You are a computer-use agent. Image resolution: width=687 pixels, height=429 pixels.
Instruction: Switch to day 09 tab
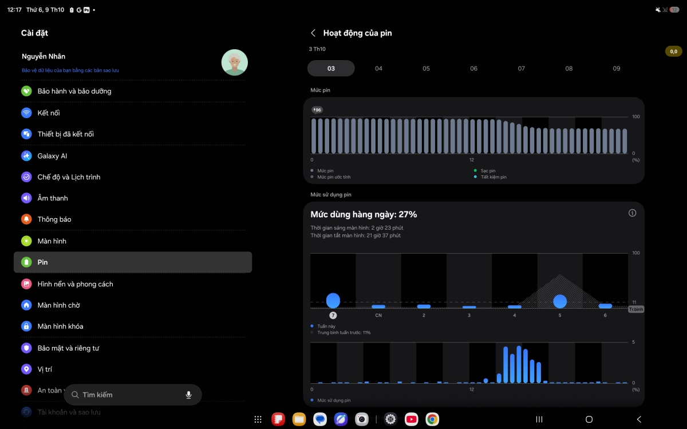(616, 68)
